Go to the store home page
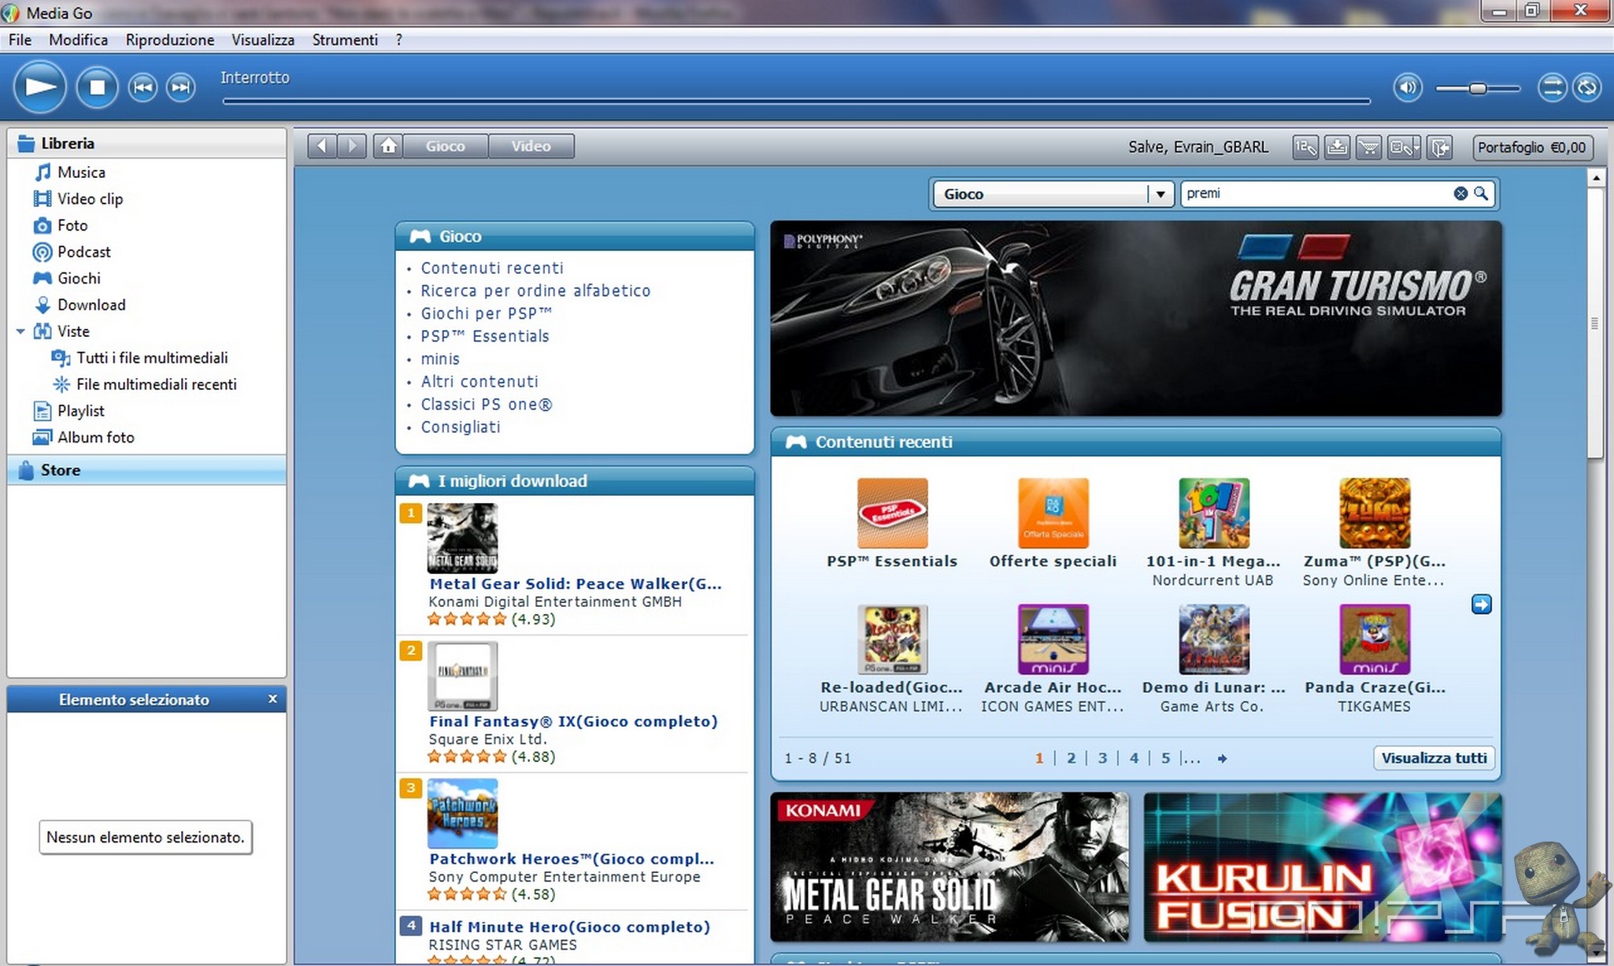Image resolution: width=1614 pixels, height=966 pixels. coord(388,146)
